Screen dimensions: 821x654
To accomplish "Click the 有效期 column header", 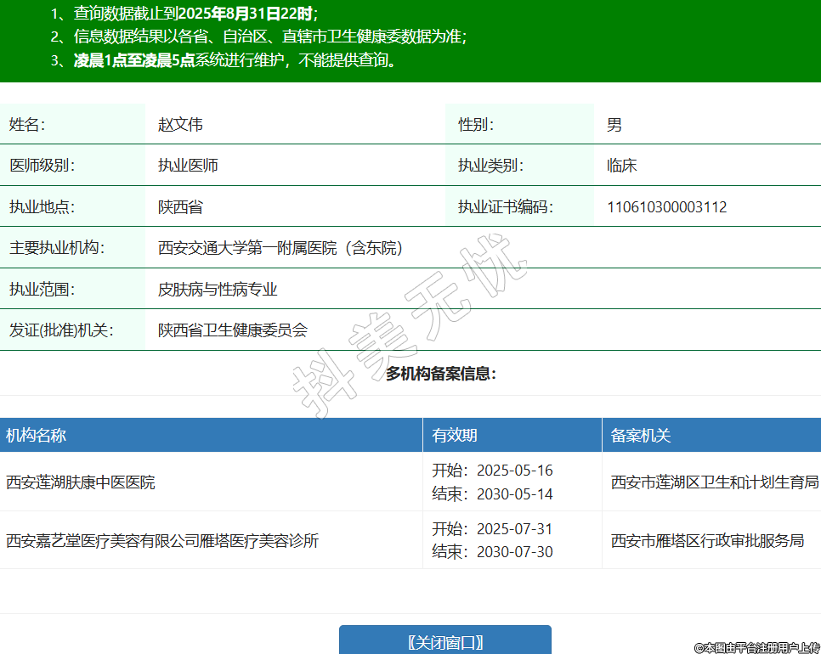I will point(455,436).
